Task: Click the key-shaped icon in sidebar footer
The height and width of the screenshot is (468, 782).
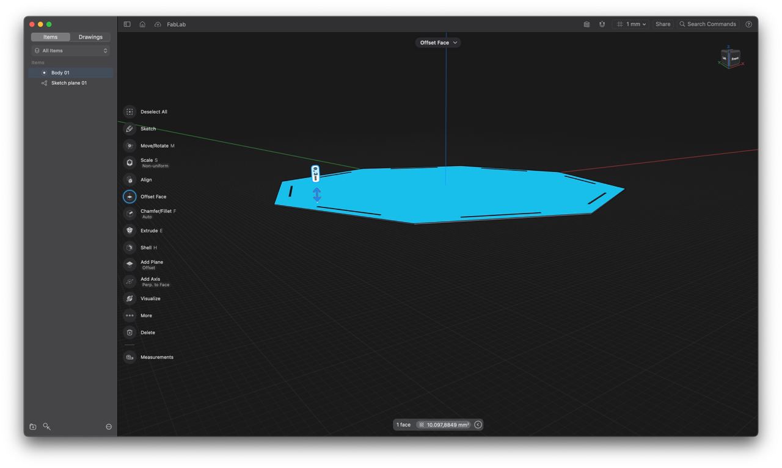Action: (x=46, y=427)
